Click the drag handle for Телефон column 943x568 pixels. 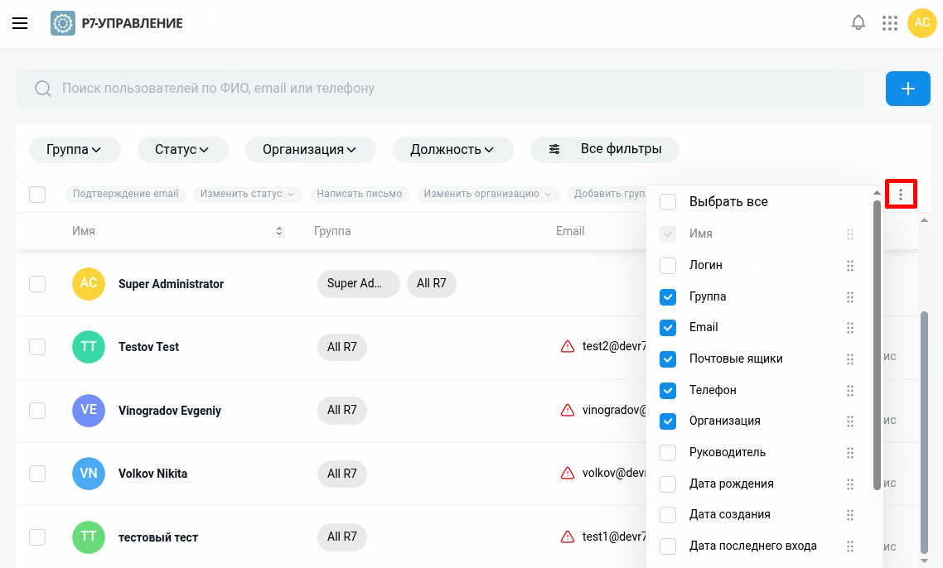pyautogui.click(x=850, y=391)
